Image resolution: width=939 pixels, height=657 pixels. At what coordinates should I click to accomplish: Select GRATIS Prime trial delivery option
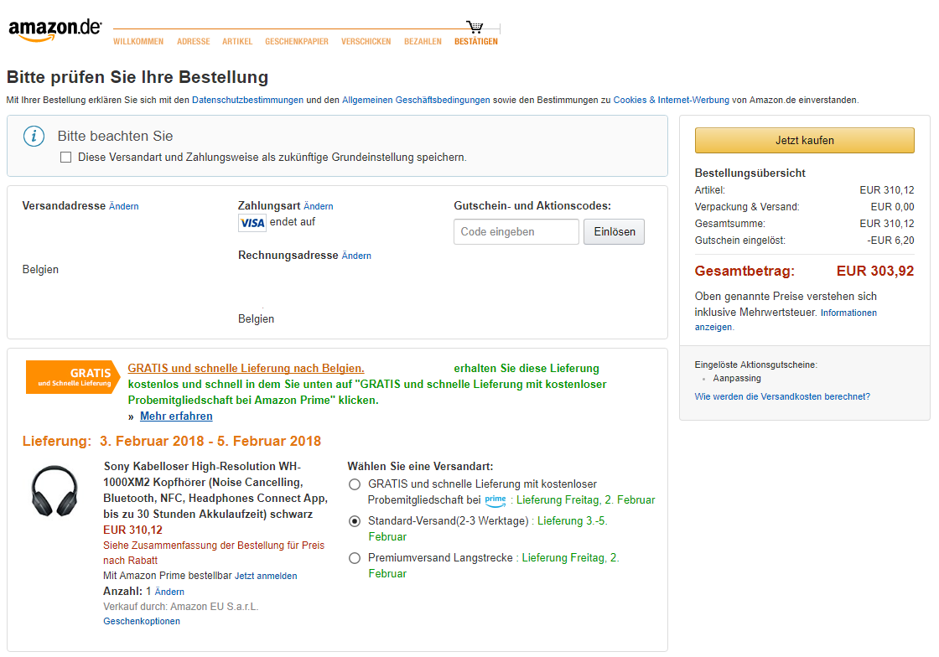click(x=355, y=484)
